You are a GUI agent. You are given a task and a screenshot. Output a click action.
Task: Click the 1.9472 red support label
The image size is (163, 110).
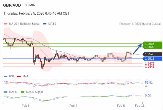coord(149,64)
